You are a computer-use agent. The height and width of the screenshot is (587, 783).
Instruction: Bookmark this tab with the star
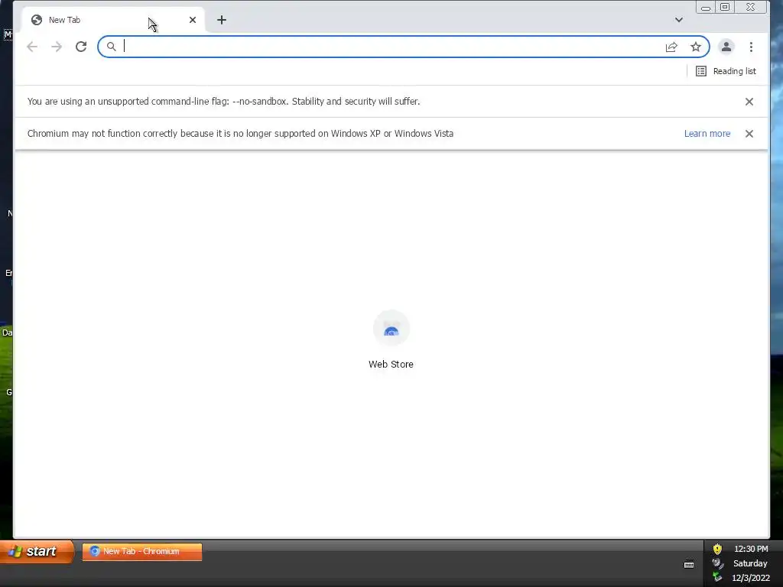click(696, 47)
